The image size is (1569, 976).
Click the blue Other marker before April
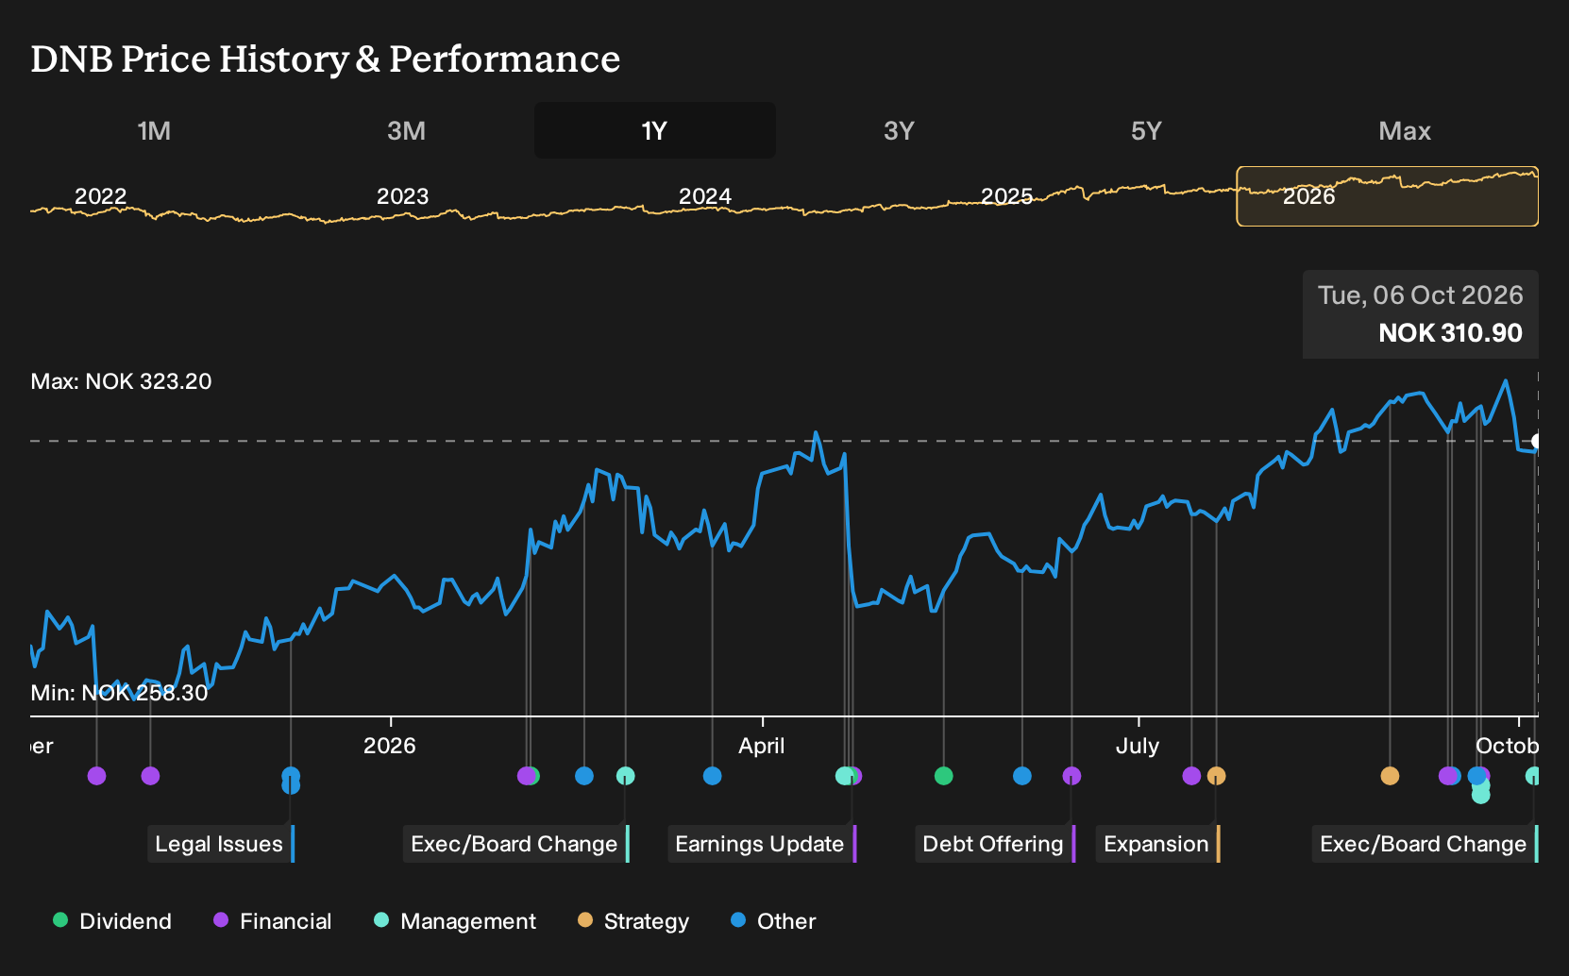click(712, 776)
